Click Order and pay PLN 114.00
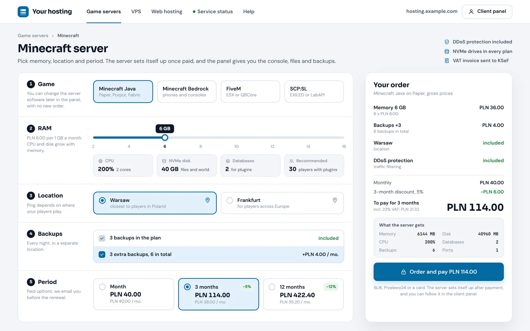Image resolution: width=530 pixels, height=331 pixels. click(439, 272)
